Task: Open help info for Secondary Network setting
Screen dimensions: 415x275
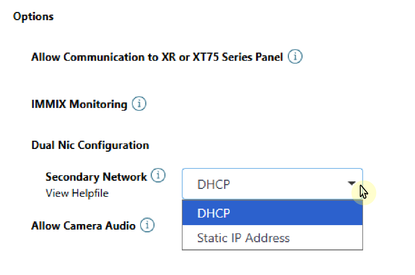Action: pos(158,175)
